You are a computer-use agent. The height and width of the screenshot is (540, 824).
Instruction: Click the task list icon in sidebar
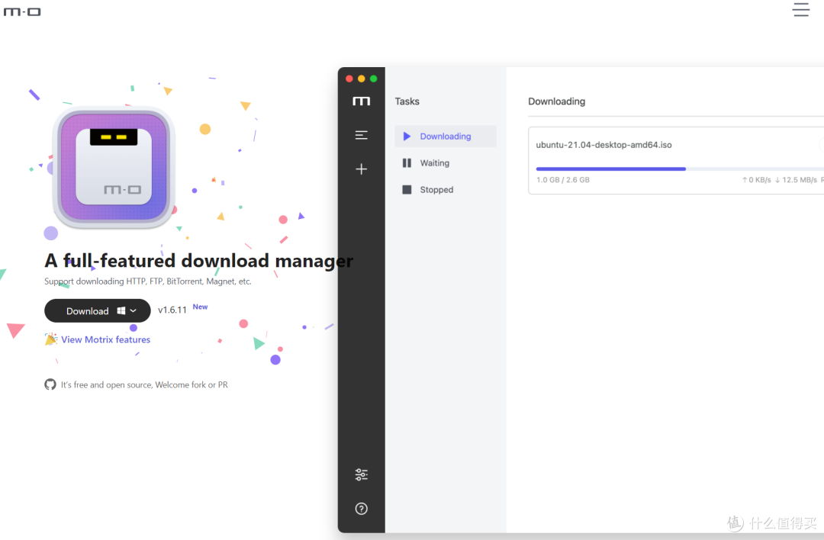click(x=361, y=135)
